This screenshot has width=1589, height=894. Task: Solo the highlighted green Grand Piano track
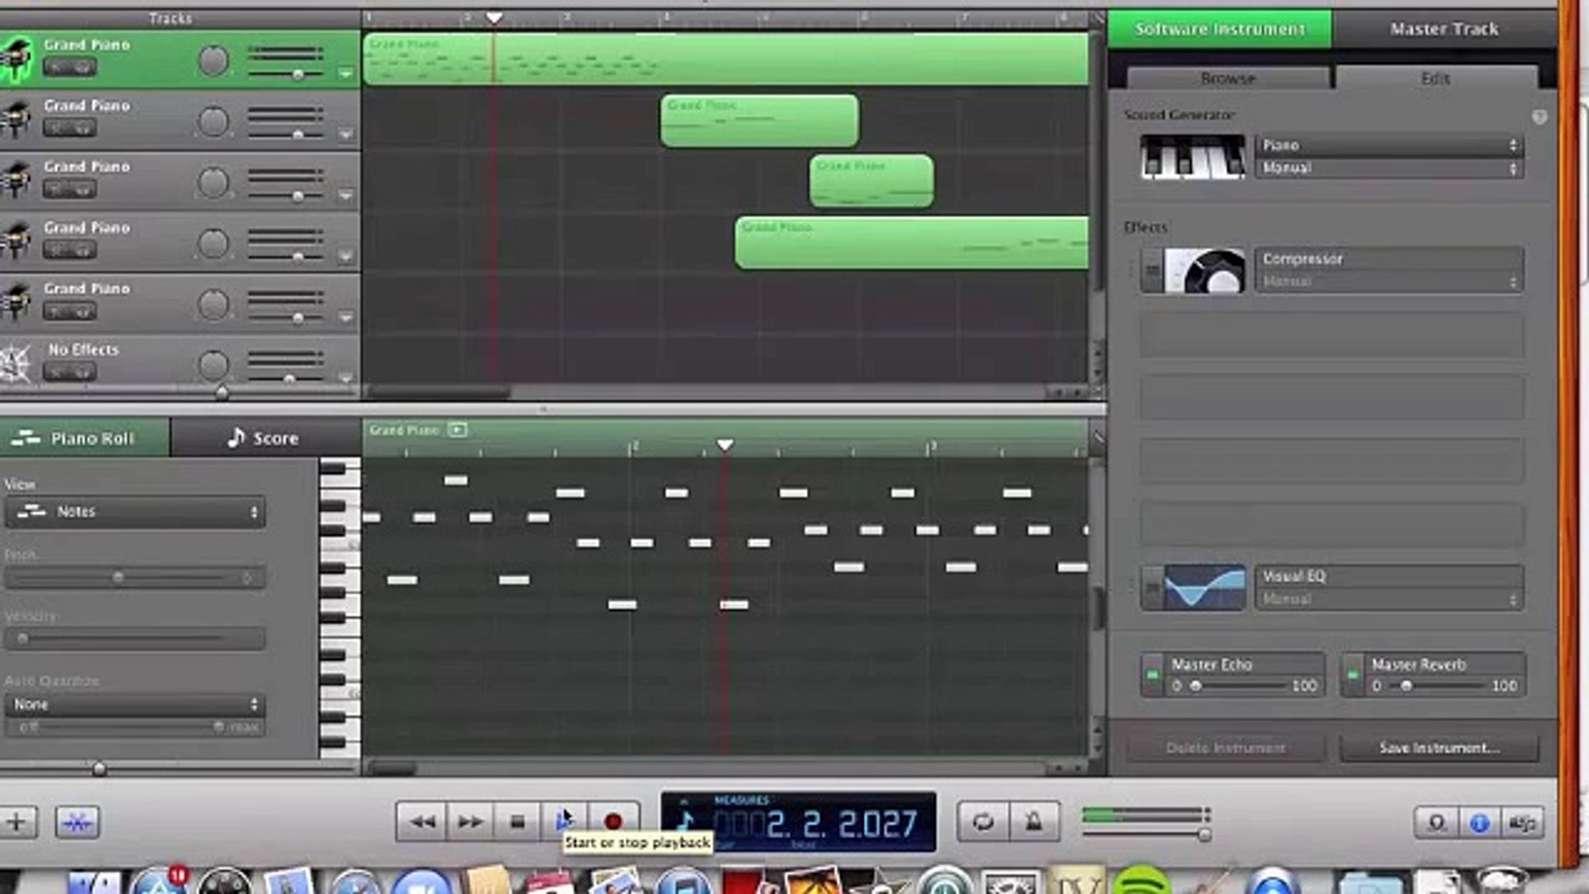[x=83, y=68]
